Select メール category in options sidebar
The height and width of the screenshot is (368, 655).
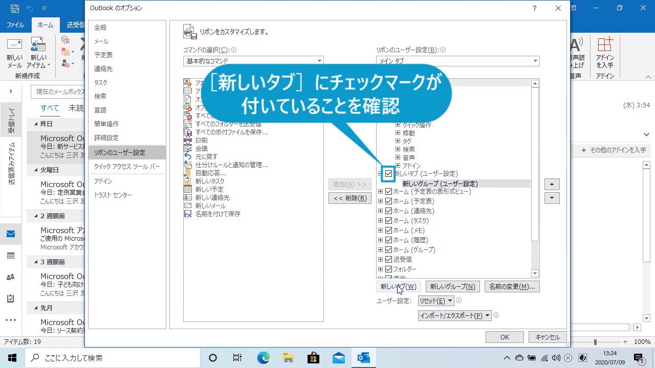(x=127, y=41)
